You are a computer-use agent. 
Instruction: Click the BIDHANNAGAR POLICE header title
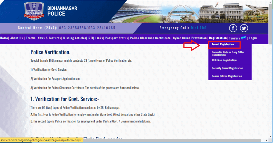click(62, 11)
